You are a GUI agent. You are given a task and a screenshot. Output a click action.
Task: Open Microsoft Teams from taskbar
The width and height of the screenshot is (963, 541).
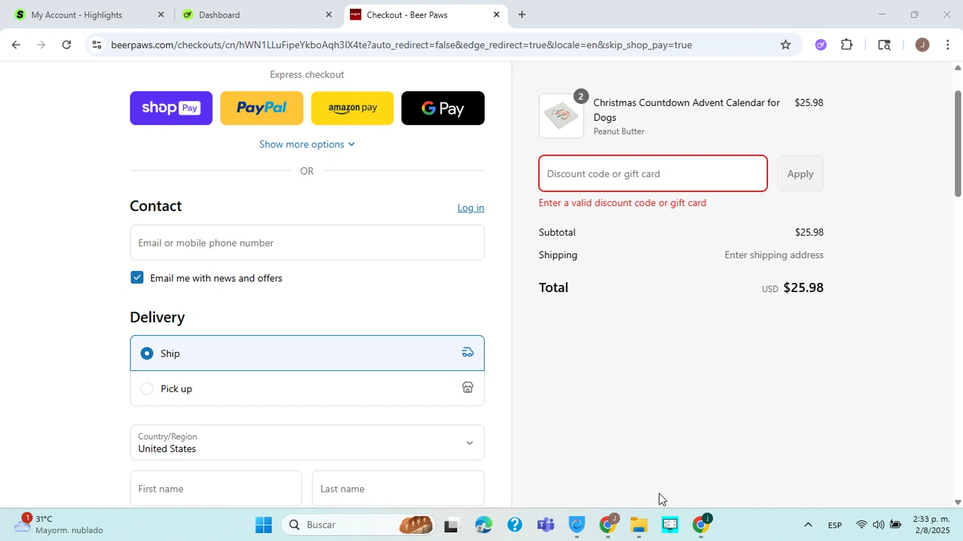546,525
